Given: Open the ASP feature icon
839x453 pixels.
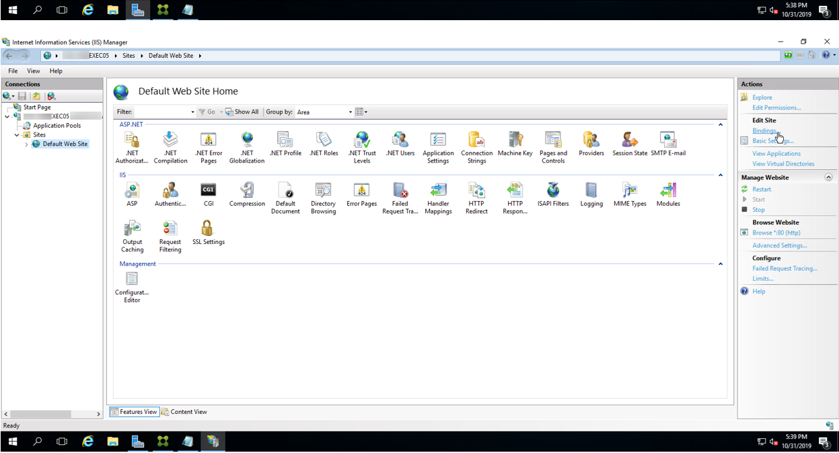Looking at the screenshot, I should coord(132,194).
